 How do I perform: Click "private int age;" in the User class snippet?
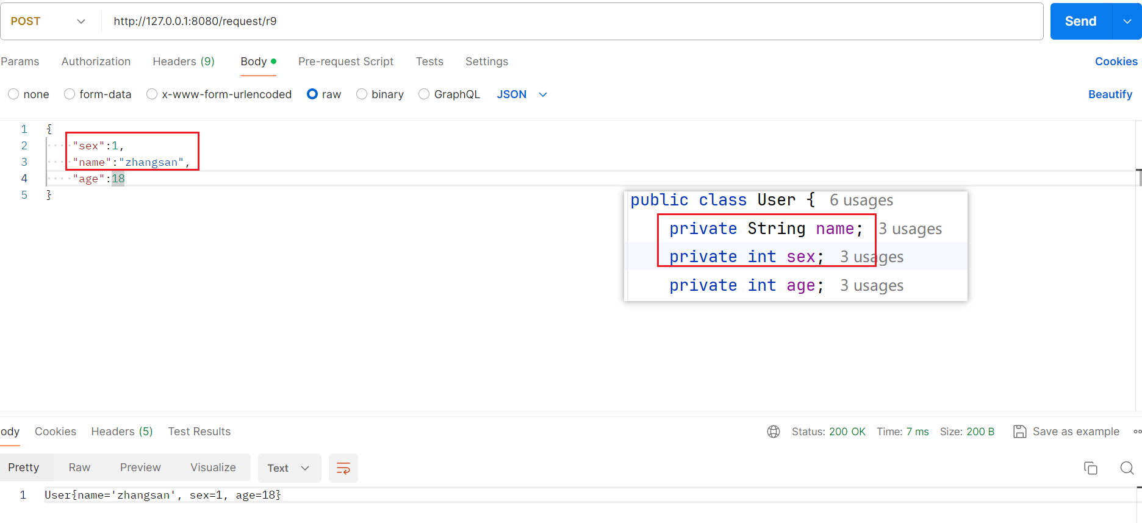click(x=747, y=285)
